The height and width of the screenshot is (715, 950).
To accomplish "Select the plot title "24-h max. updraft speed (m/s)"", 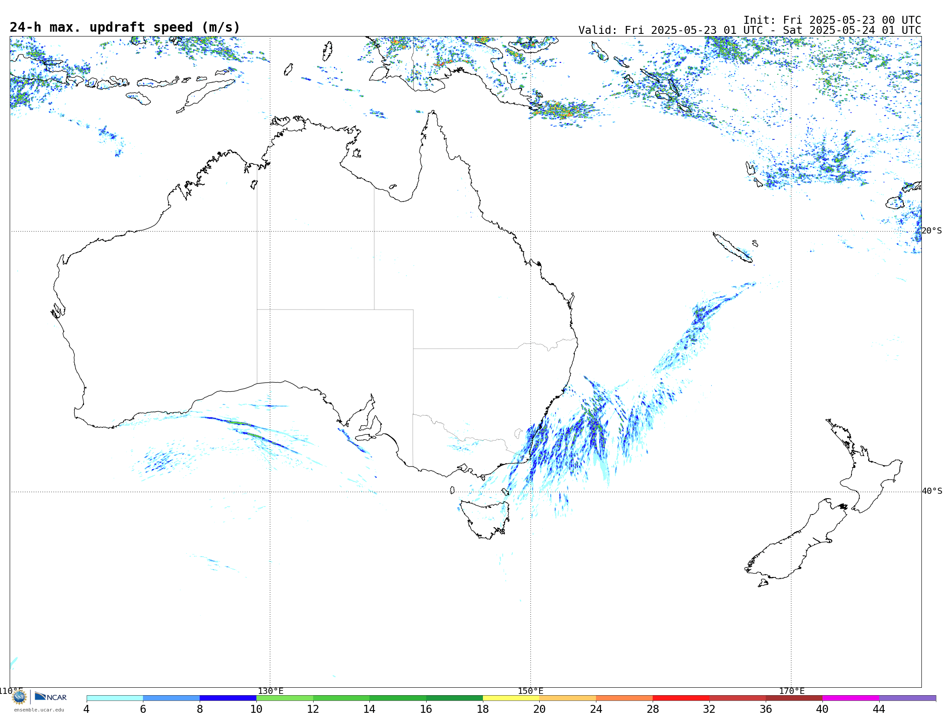I will [125, 27].
